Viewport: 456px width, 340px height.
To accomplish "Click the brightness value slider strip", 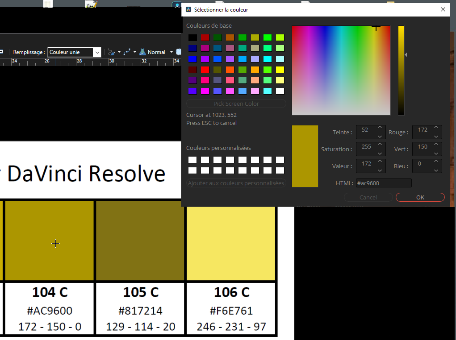I will coord(401,70).
